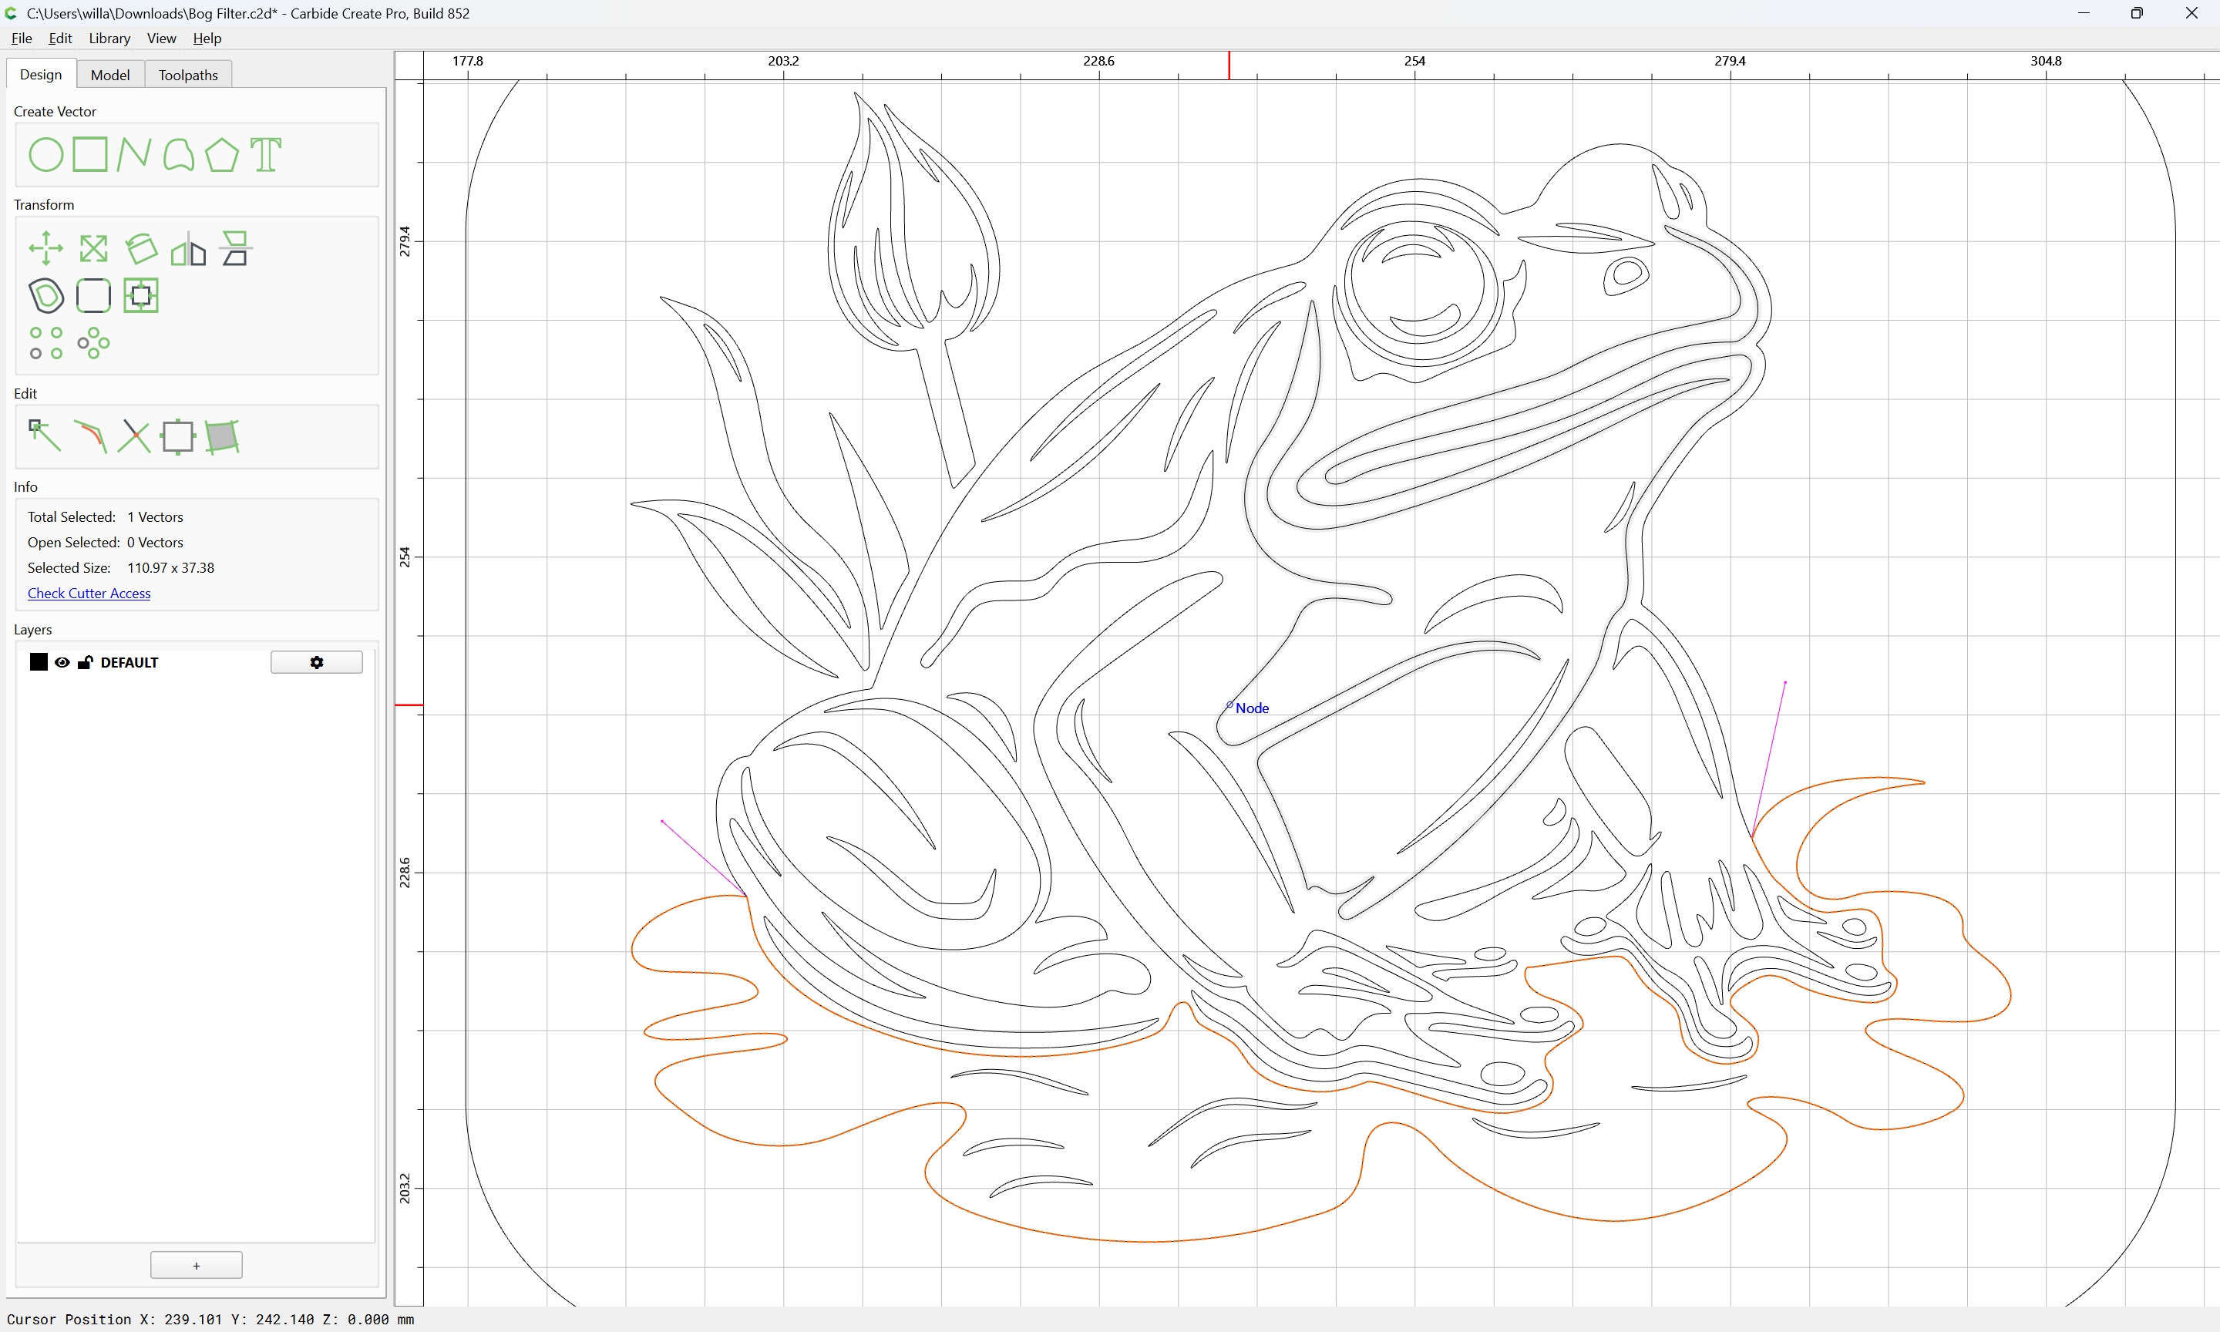2220x1332 pixels.
Task: Open the DEFAULT layer settings gear
Action: coord(317,662)
